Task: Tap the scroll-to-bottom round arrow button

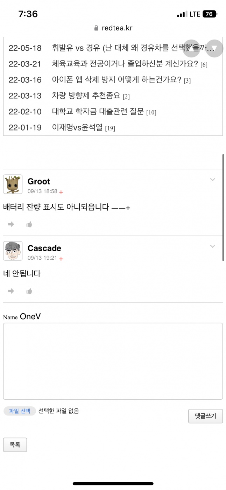Action: pyautogui.click(x=214, y=48)
